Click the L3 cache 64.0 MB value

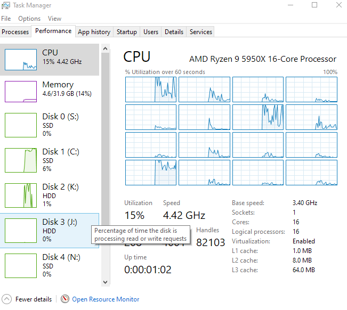(304, 270)
